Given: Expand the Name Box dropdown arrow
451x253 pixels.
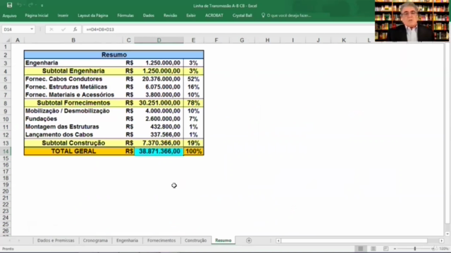Looking at the screenshot, I should (x=32, y=30).
